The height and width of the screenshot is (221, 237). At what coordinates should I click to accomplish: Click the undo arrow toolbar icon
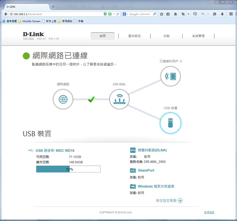[203, 14]
